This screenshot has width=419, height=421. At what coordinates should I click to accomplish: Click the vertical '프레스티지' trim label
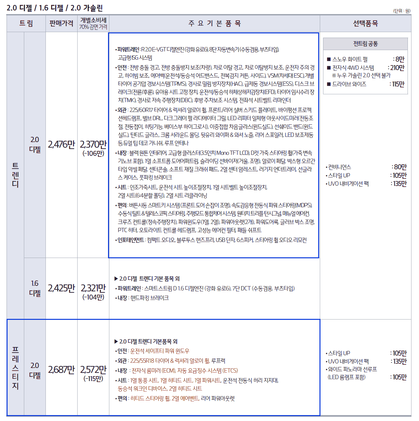15,368
